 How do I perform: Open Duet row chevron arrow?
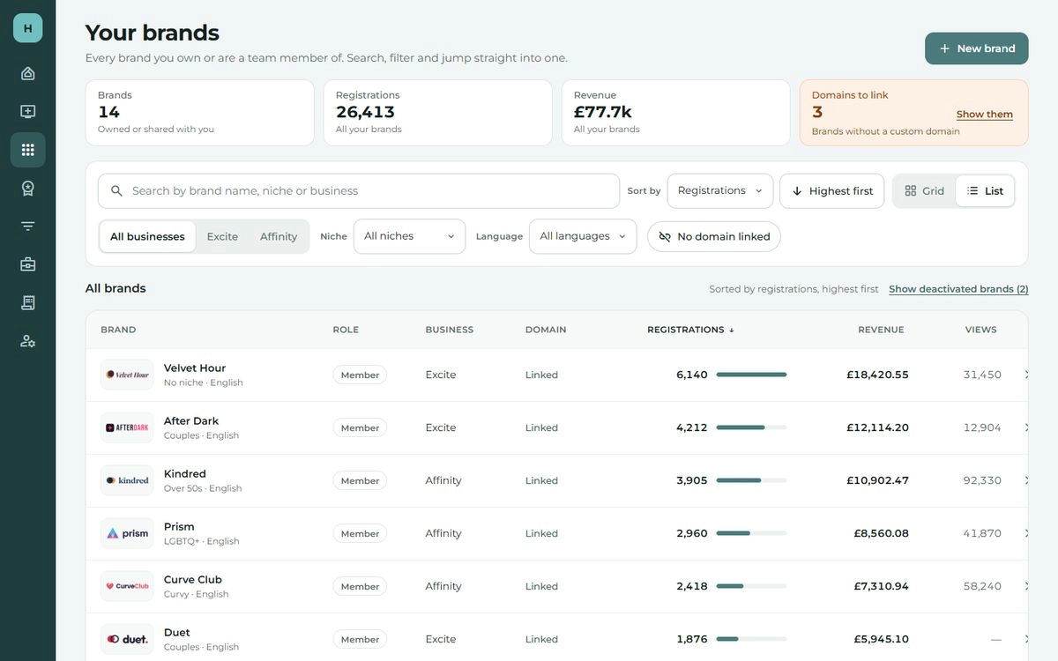point(1026,639)
